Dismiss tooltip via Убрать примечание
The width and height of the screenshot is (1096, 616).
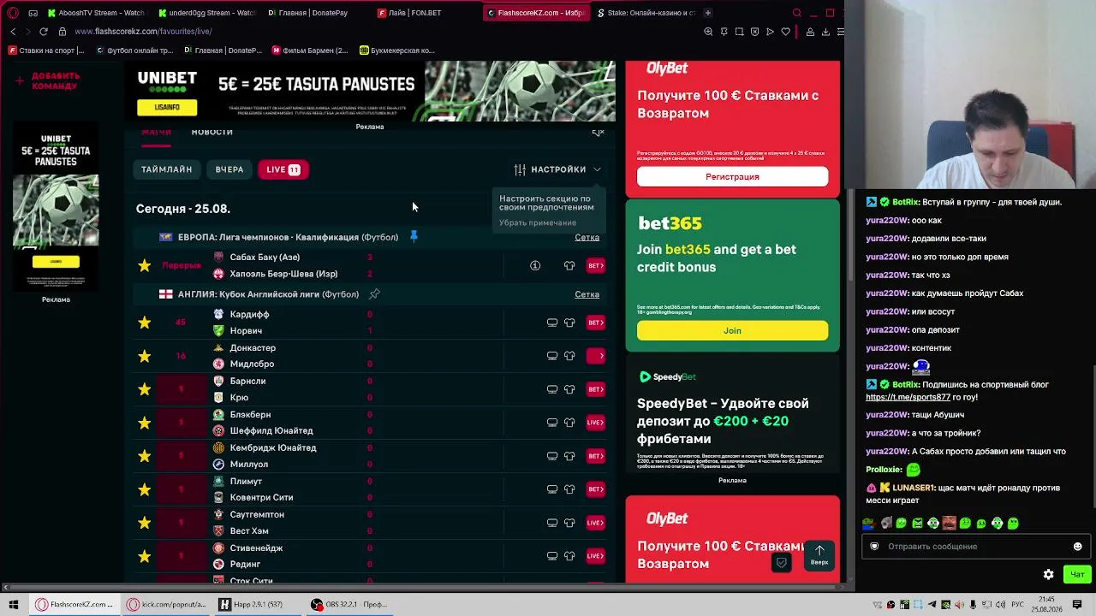tap(538, 222)
